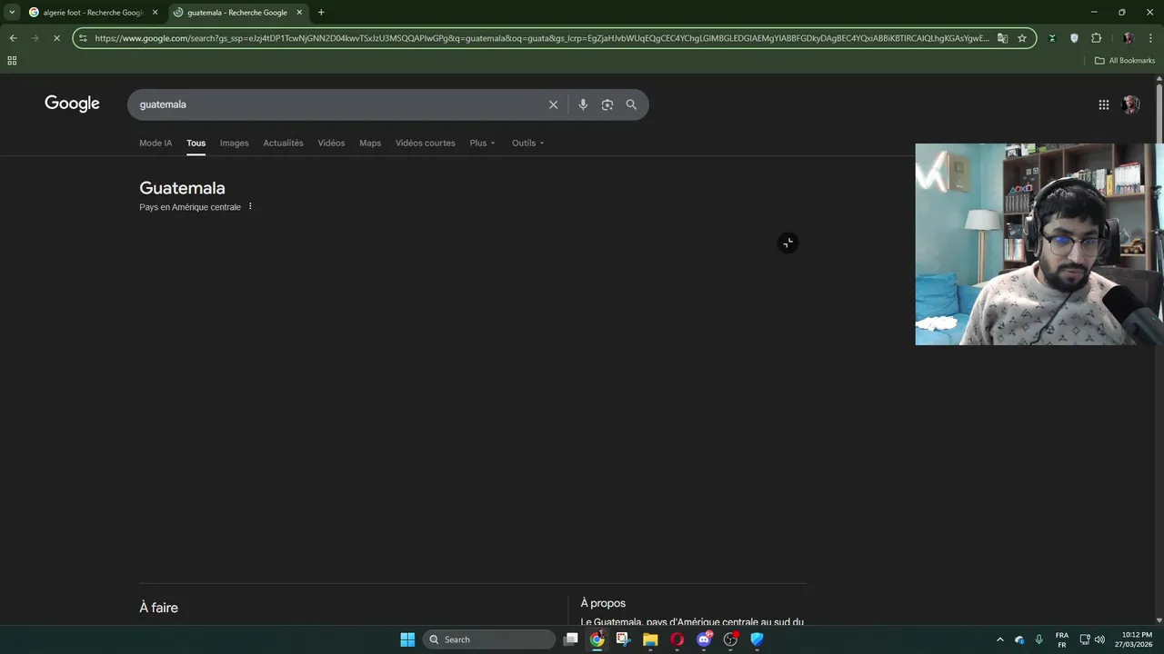Open the Actualités results tab
The width and height of the screenshot is (1164, 654).
pyautogui.click(x=283, y=143)
